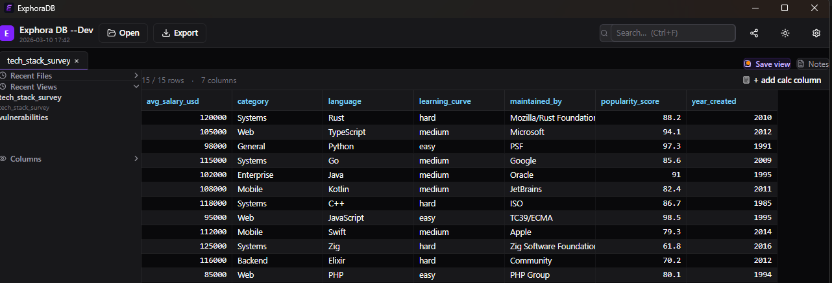Viewport: 832px width, 283px height.
Task: Click the '1985' year cell
Action: click(732, 204)
